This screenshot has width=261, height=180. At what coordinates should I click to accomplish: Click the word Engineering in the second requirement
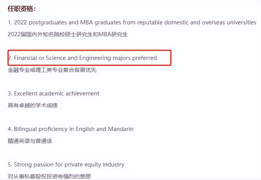tap(95, 58)
